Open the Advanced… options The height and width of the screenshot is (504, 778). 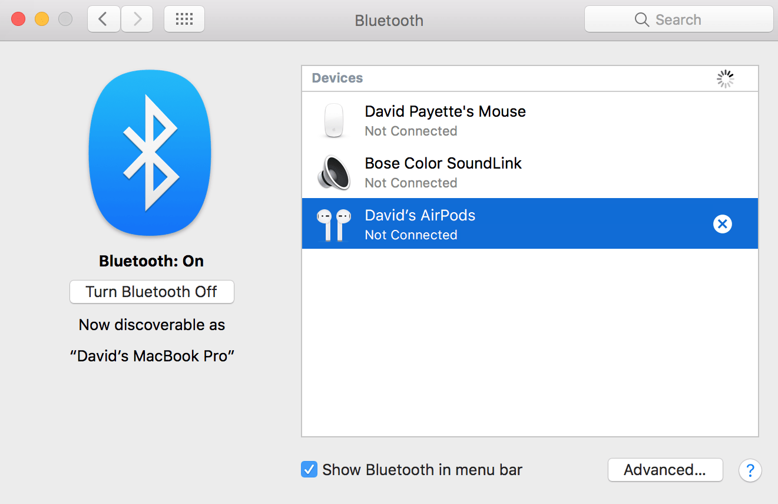pyautogui.click(x=665, y=470)
